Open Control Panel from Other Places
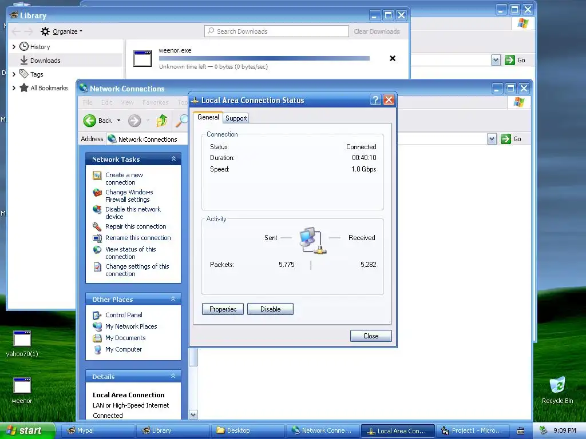The image size is (586, 439). click(x=124, y=315)
